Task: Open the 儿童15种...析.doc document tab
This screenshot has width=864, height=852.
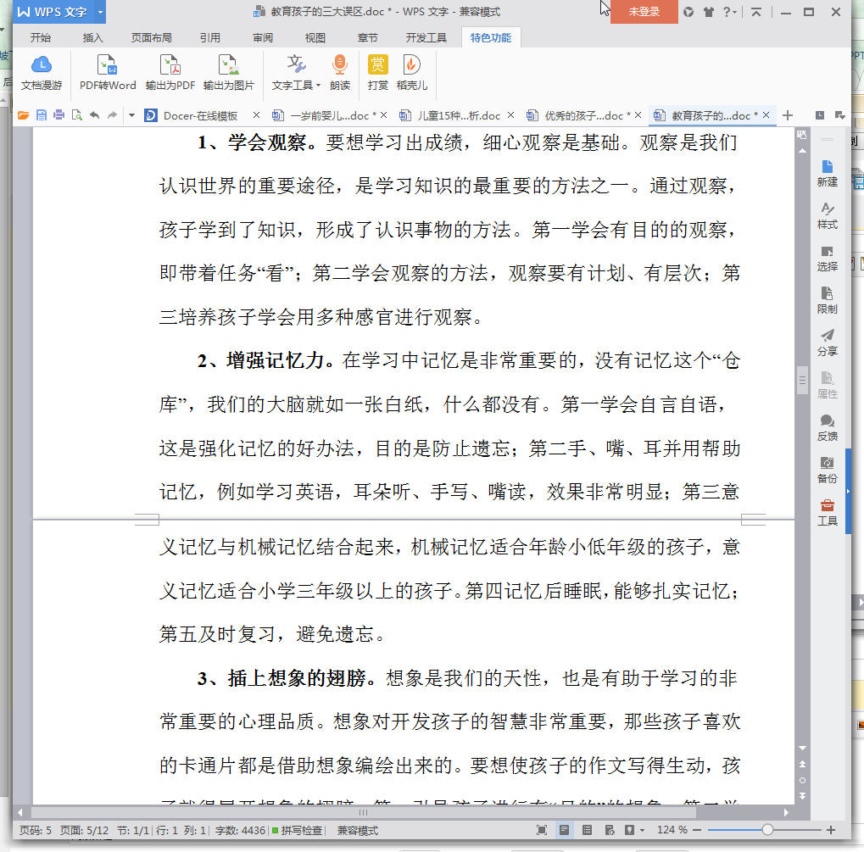Action: point(458,115)
